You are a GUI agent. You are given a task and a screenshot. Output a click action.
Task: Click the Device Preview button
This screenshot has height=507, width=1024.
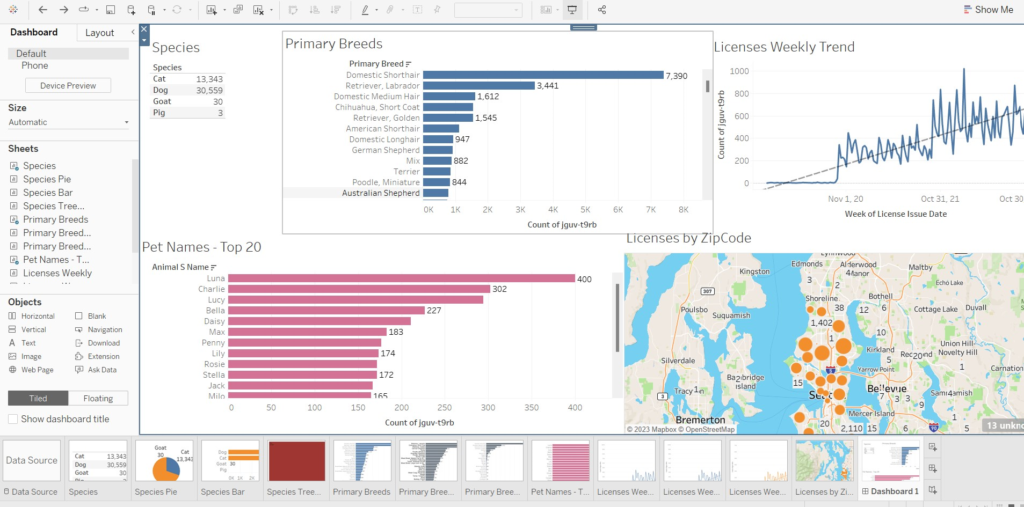[x=68, y=85]
